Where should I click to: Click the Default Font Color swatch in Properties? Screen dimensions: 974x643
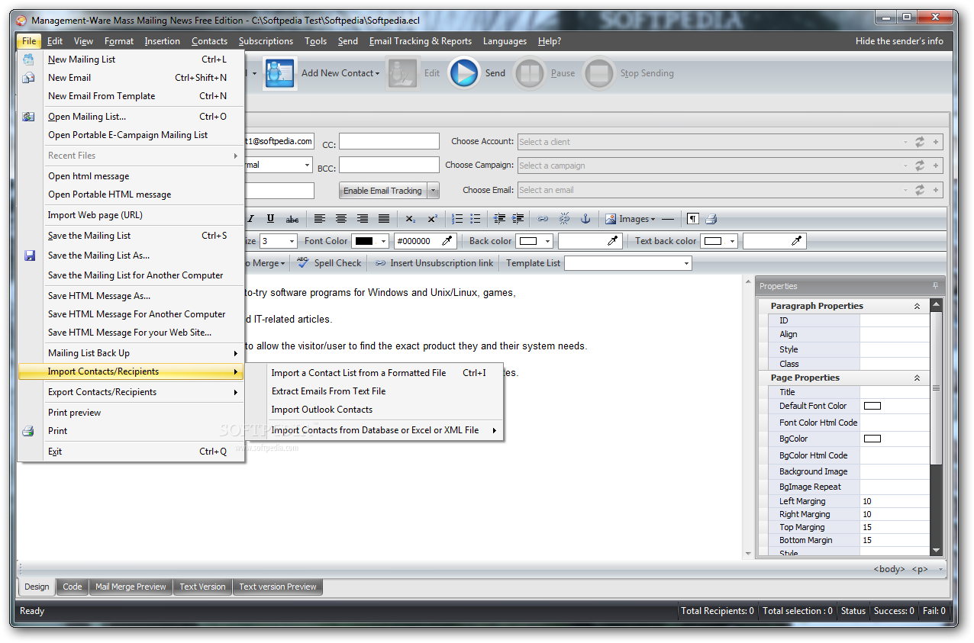click(x=872, y=406)
